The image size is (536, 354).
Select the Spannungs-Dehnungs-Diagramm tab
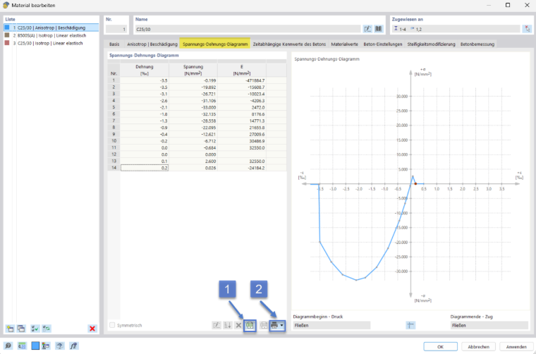(x=215, y=44)
